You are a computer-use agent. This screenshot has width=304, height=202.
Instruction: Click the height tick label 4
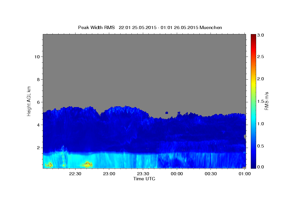point(38,125)
